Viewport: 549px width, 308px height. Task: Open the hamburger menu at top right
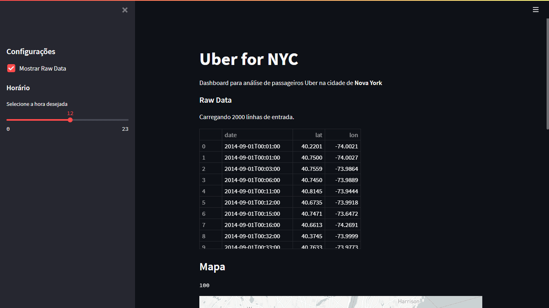click(536, 9)
